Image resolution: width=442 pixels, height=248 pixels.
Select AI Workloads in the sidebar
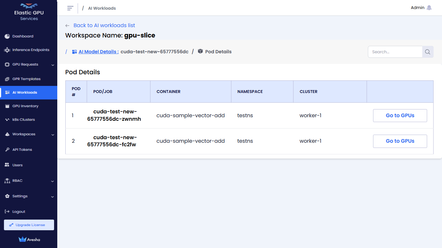[x=25, y=92]
